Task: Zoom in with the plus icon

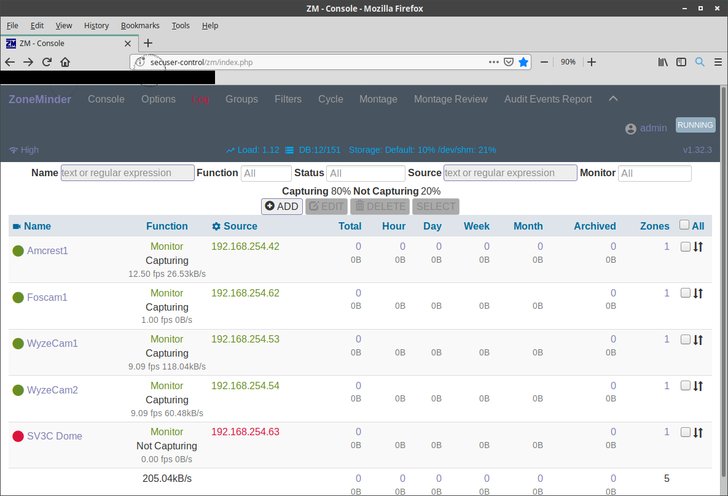Action: pos(592,62)
